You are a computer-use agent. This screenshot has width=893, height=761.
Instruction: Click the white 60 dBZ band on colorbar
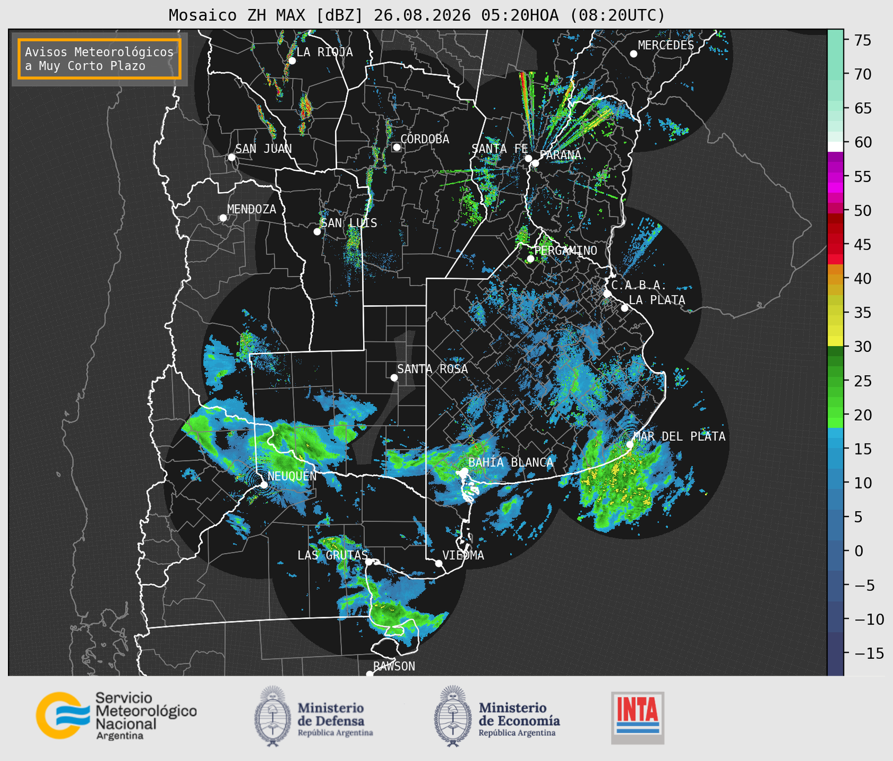[835, 147]
